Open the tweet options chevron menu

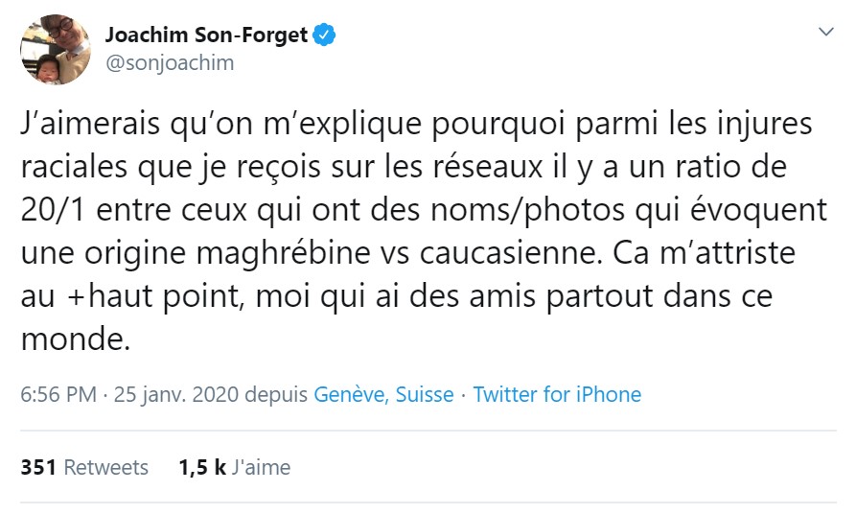[825, 33]
